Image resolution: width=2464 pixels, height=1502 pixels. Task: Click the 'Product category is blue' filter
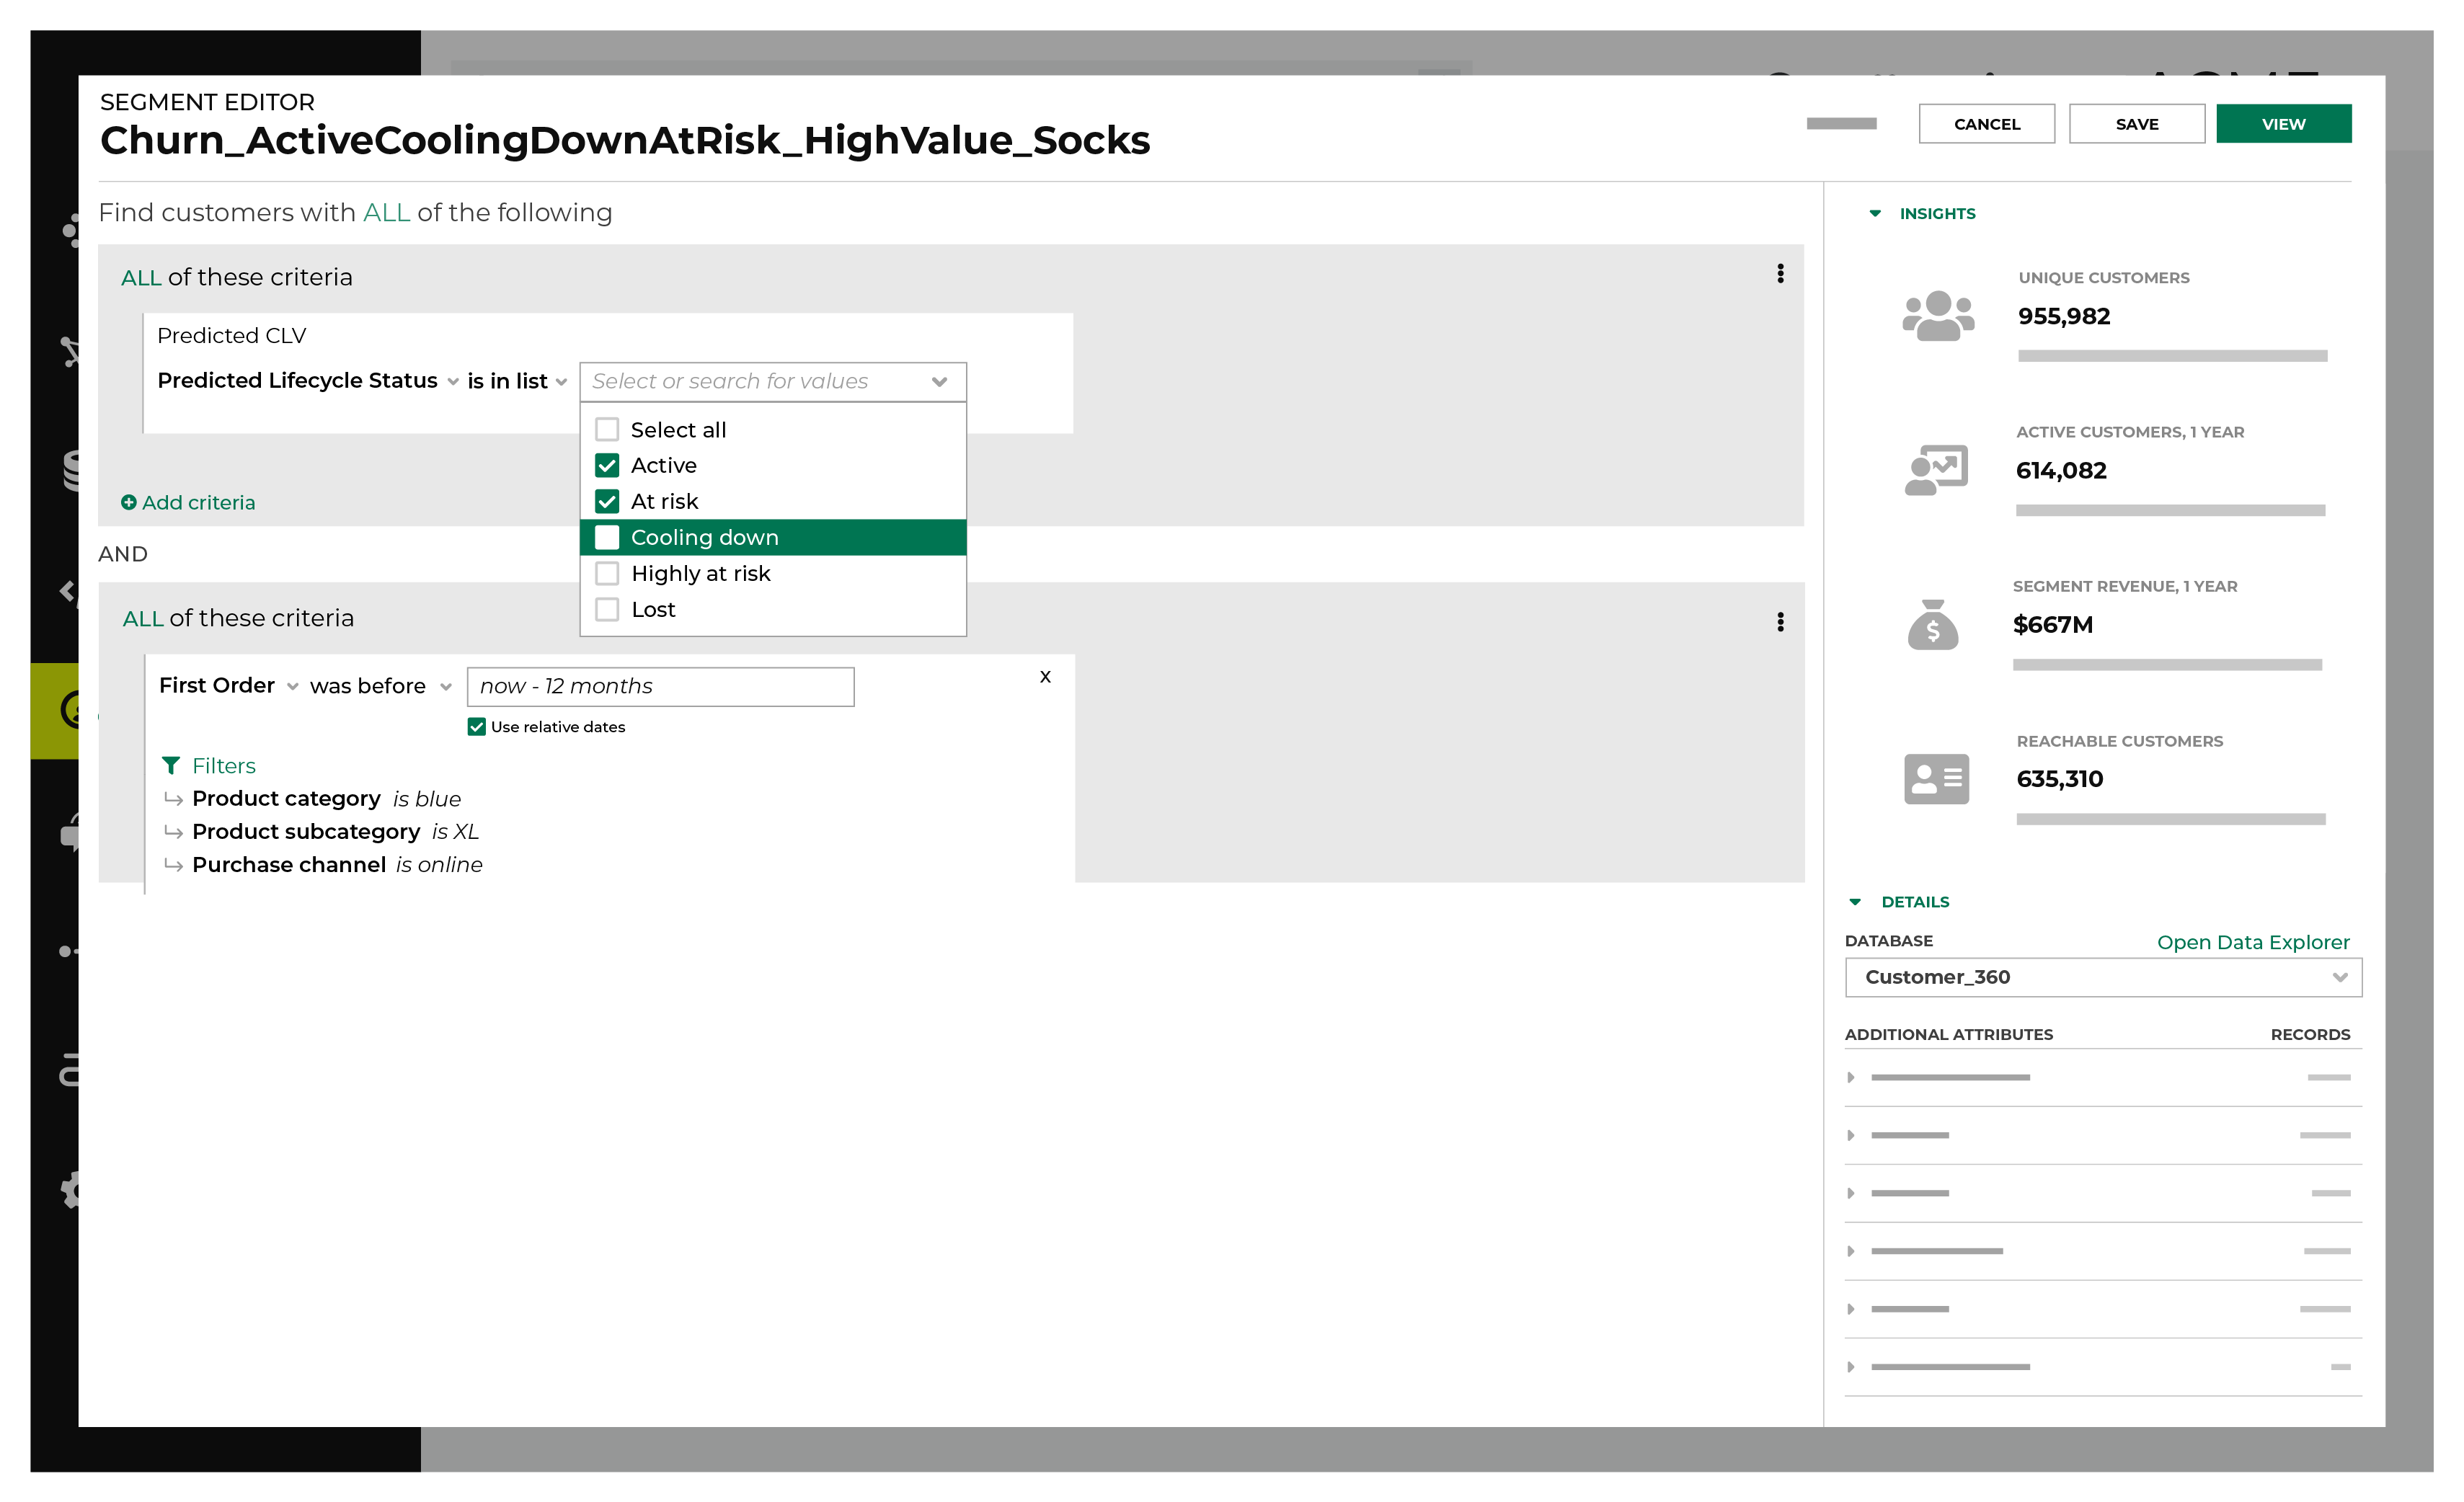point(326,798)
